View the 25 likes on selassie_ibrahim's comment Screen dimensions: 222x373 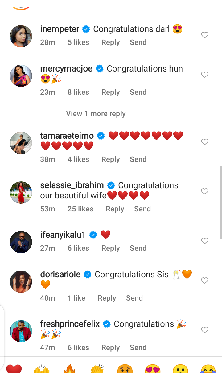(x=80, y=209)
